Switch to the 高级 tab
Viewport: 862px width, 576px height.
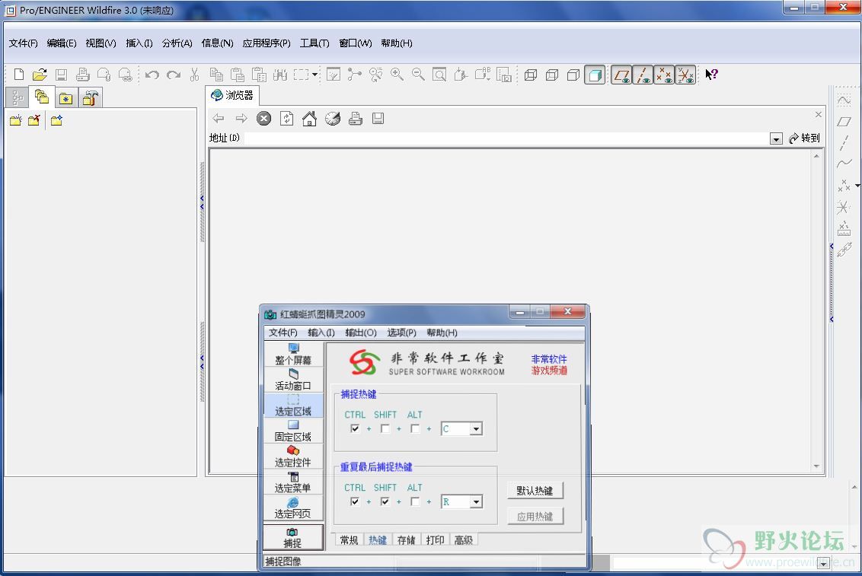tap(464, 540)
